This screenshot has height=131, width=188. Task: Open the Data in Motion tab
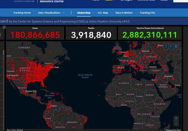pos(124,13)
